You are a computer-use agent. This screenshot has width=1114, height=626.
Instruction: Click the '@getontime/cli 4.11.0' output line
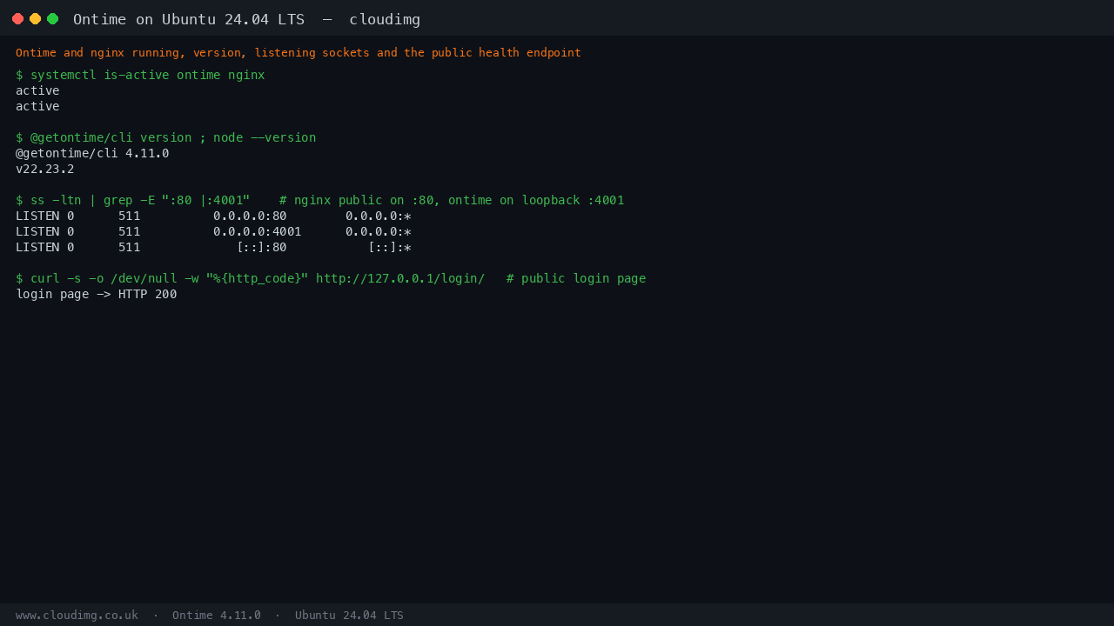[92, 153]
